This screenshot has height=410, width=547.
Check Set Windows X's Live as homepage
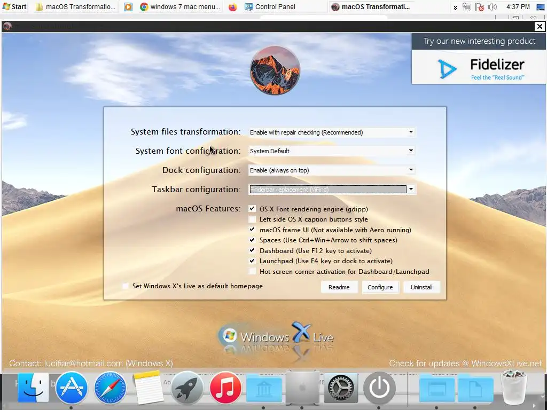[x=125, y=286]
